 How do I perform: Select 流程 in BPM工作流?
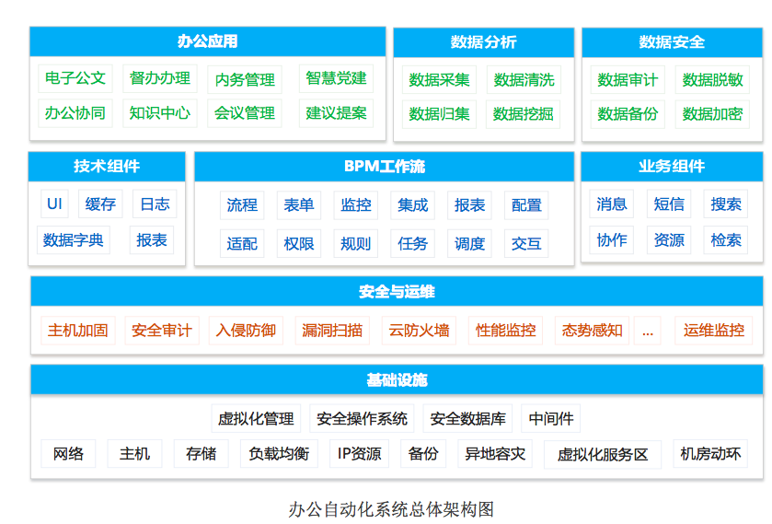point(242,205)
